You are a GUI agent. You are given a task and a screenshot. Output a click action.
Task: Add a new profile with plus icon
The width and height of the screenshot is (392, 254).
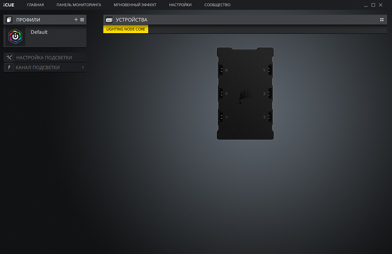coord(76,20)
